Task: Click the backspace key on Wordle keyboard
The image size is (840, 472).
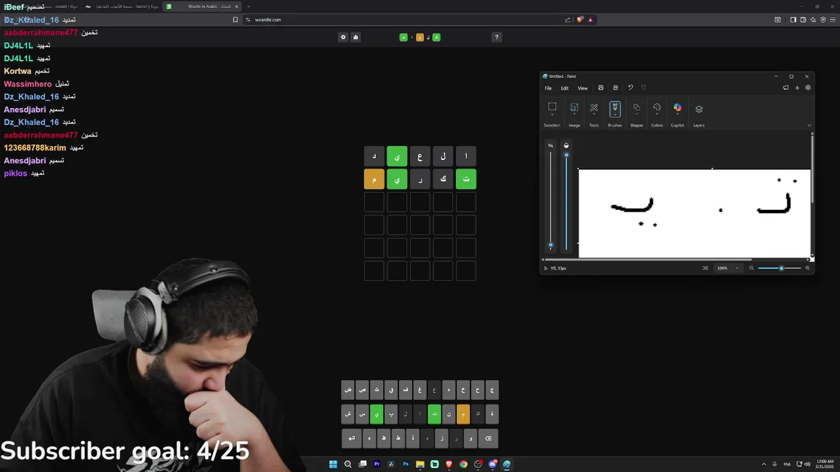Action: (488, 439)
